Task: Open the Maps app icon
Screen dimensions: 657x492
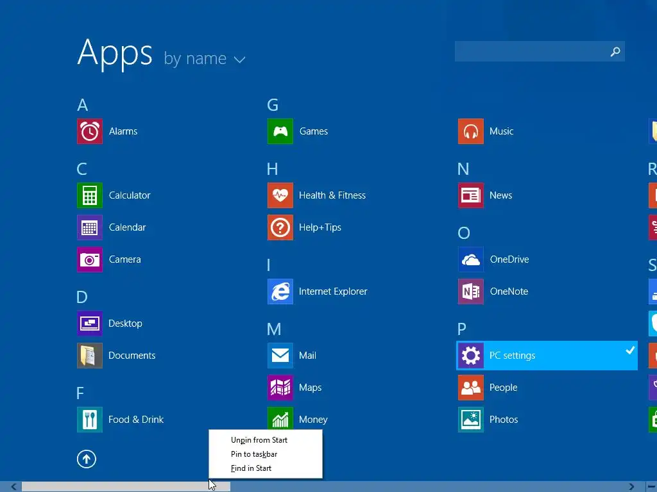Action: click(x=280, y=388)
